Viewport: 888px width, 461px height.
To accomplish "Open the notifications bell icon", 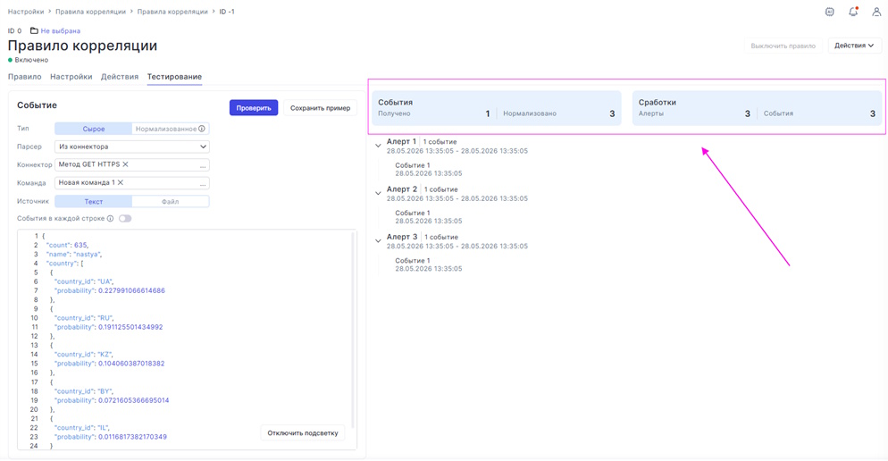I will pyautogui.click(x=853, y=12).
